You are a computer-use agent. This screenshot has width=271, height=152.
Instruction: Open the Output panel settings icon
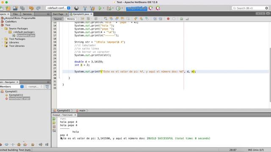pyautogui.click(x=54, y=131)
